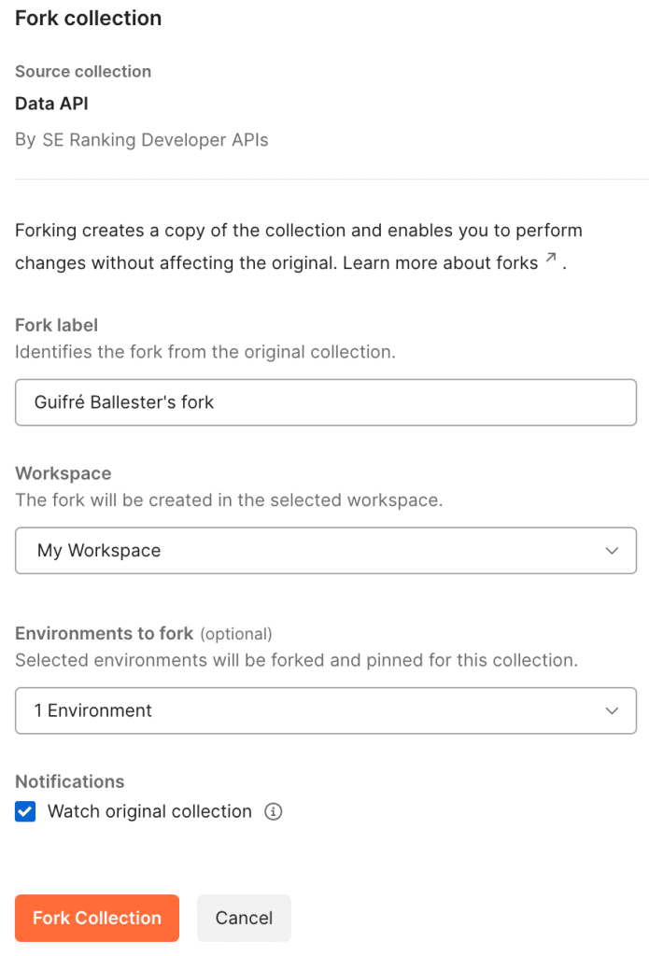Toggle notifications via Watch original collection label
649x956 pixels.
pos(149,811)
